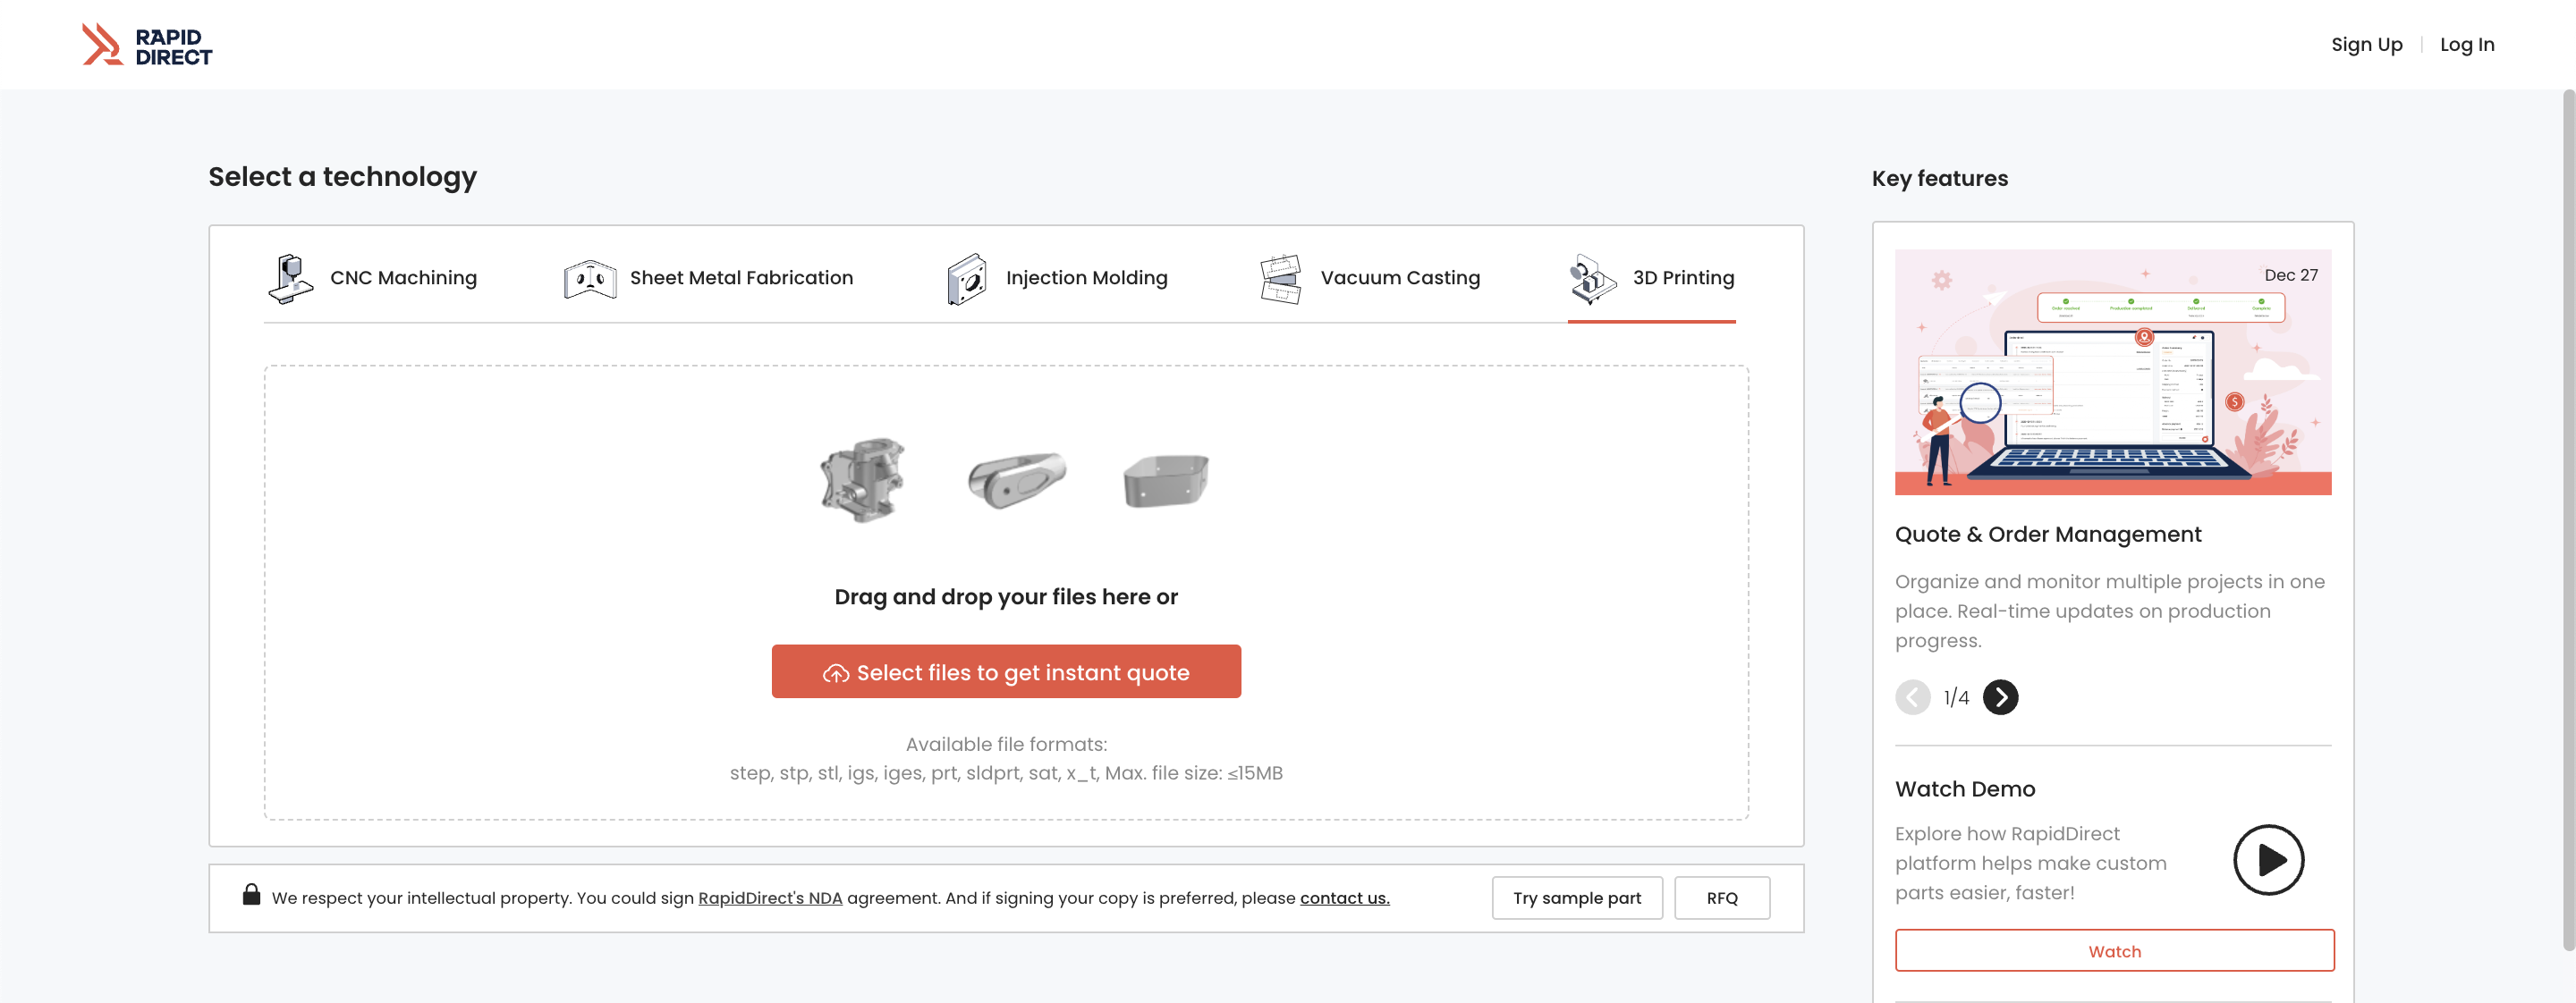Click the Sheet Metal Fabrication icon
Image resolution: width=2576 pixels, height=1003 pixels.
click(589, 279)
